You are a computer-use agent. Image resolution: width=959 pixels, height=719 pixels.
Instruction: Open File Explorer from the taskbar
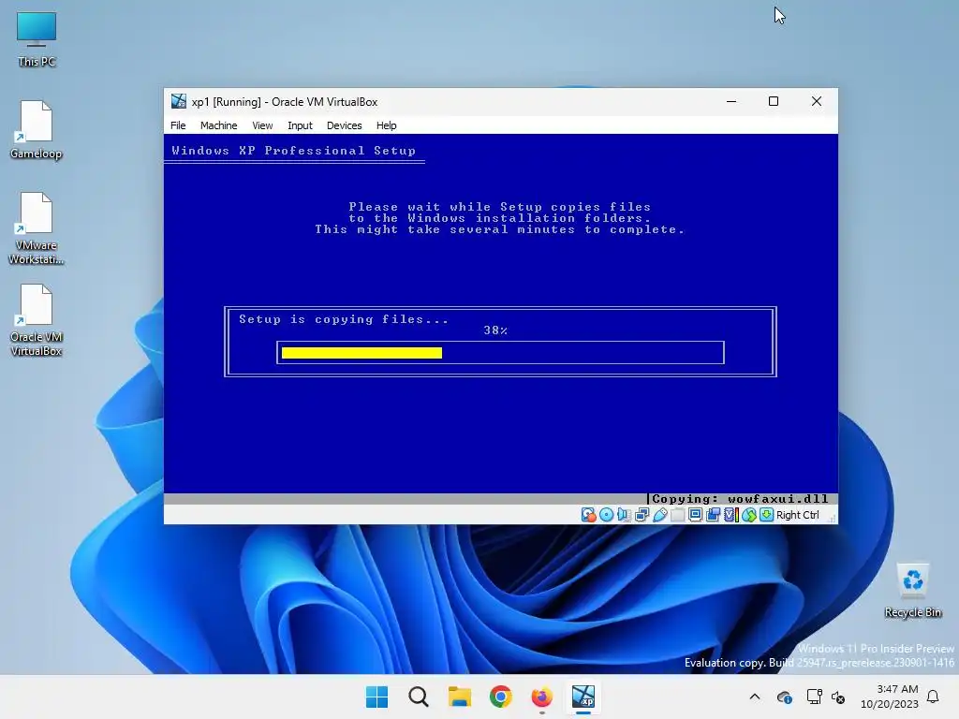coord(459,697)
